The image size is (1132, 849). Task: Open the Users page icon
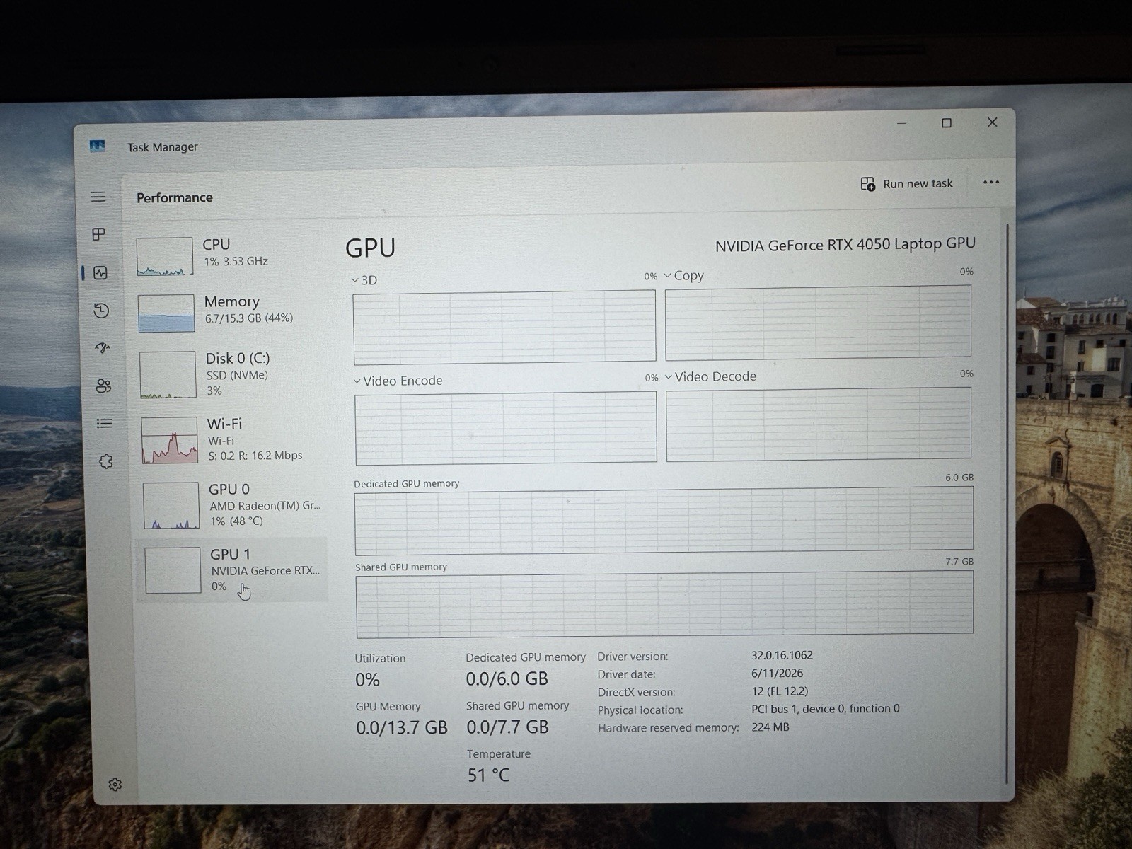tap(104, 386)
